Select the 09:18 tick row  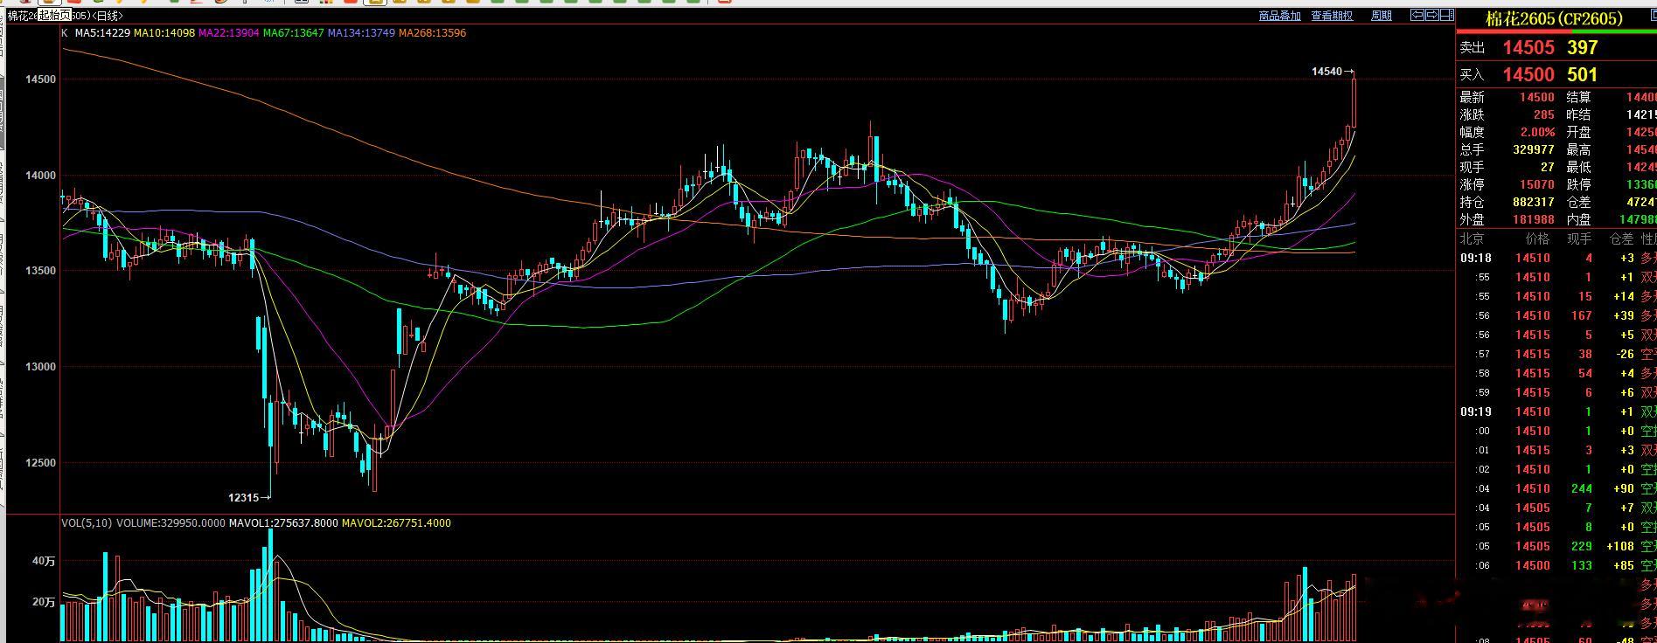click(x=1556, y=259)
